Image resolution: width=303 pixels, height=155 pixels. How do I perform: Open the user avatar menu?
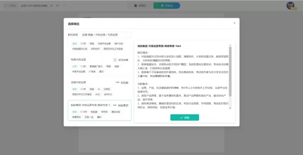[x=290, y=6]
